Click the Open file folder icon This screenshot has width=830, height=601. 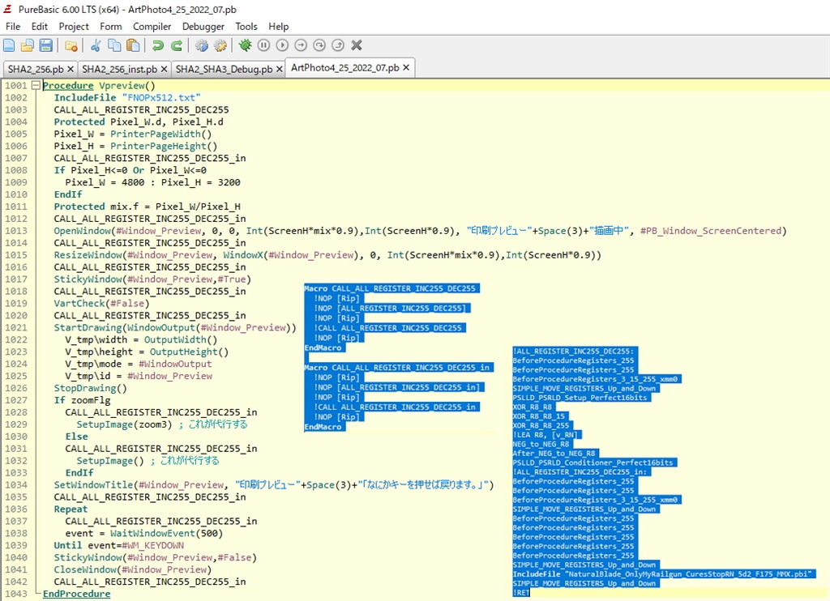27,45
